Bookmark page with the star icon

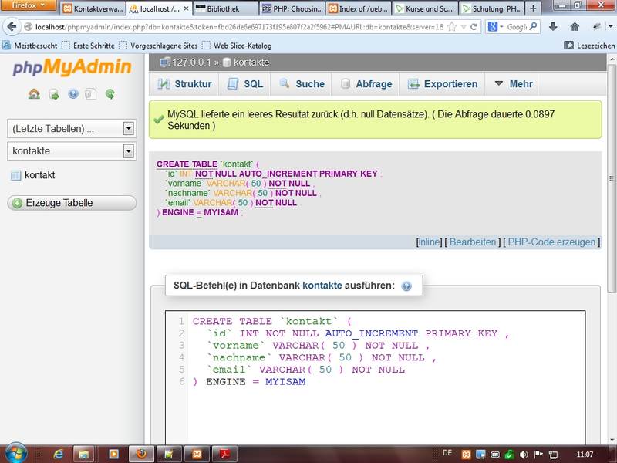pos(452,27)
